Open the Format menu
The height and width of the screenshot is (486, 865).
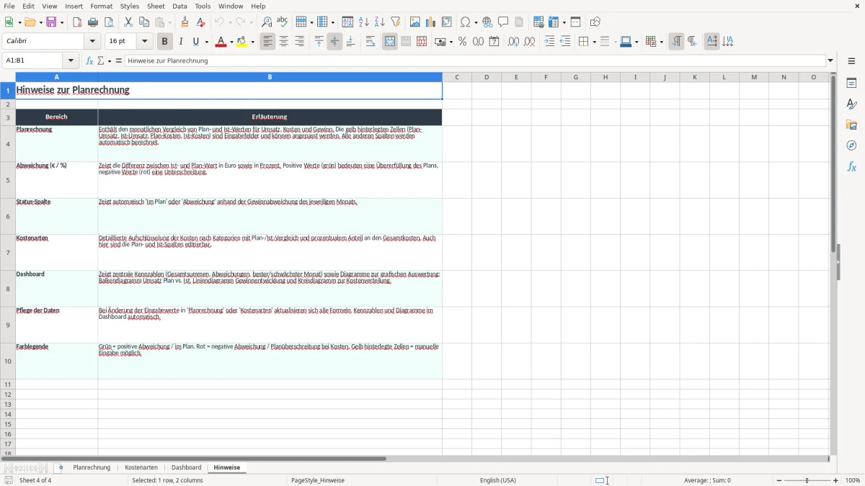point(102,6)
